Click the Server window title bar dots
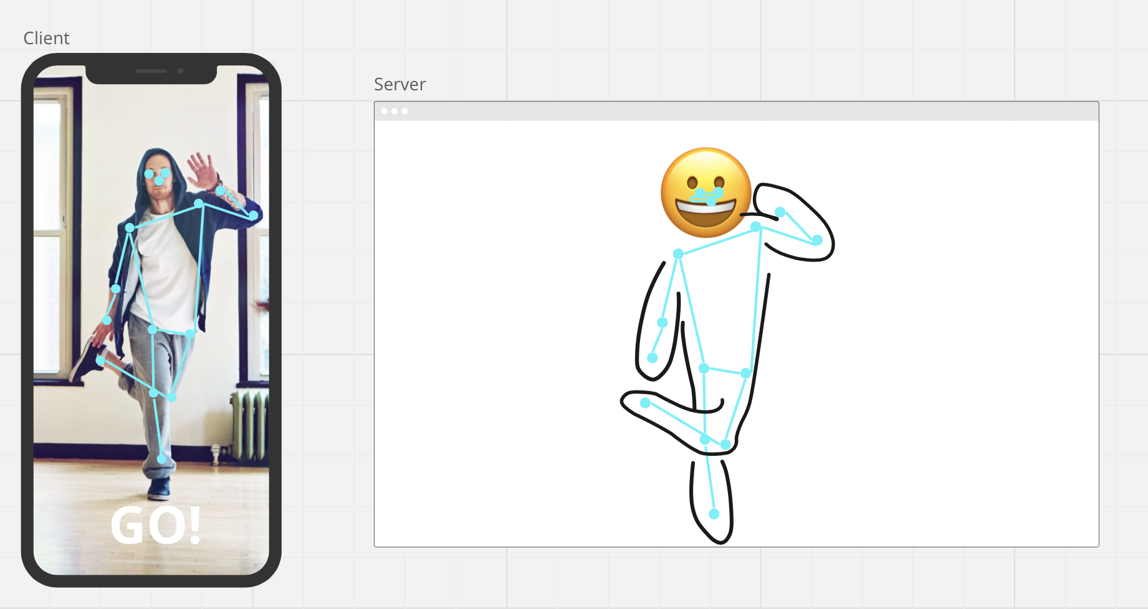Image resolution: width=1148 pixels, height=609 pixels. coord(395,111)
